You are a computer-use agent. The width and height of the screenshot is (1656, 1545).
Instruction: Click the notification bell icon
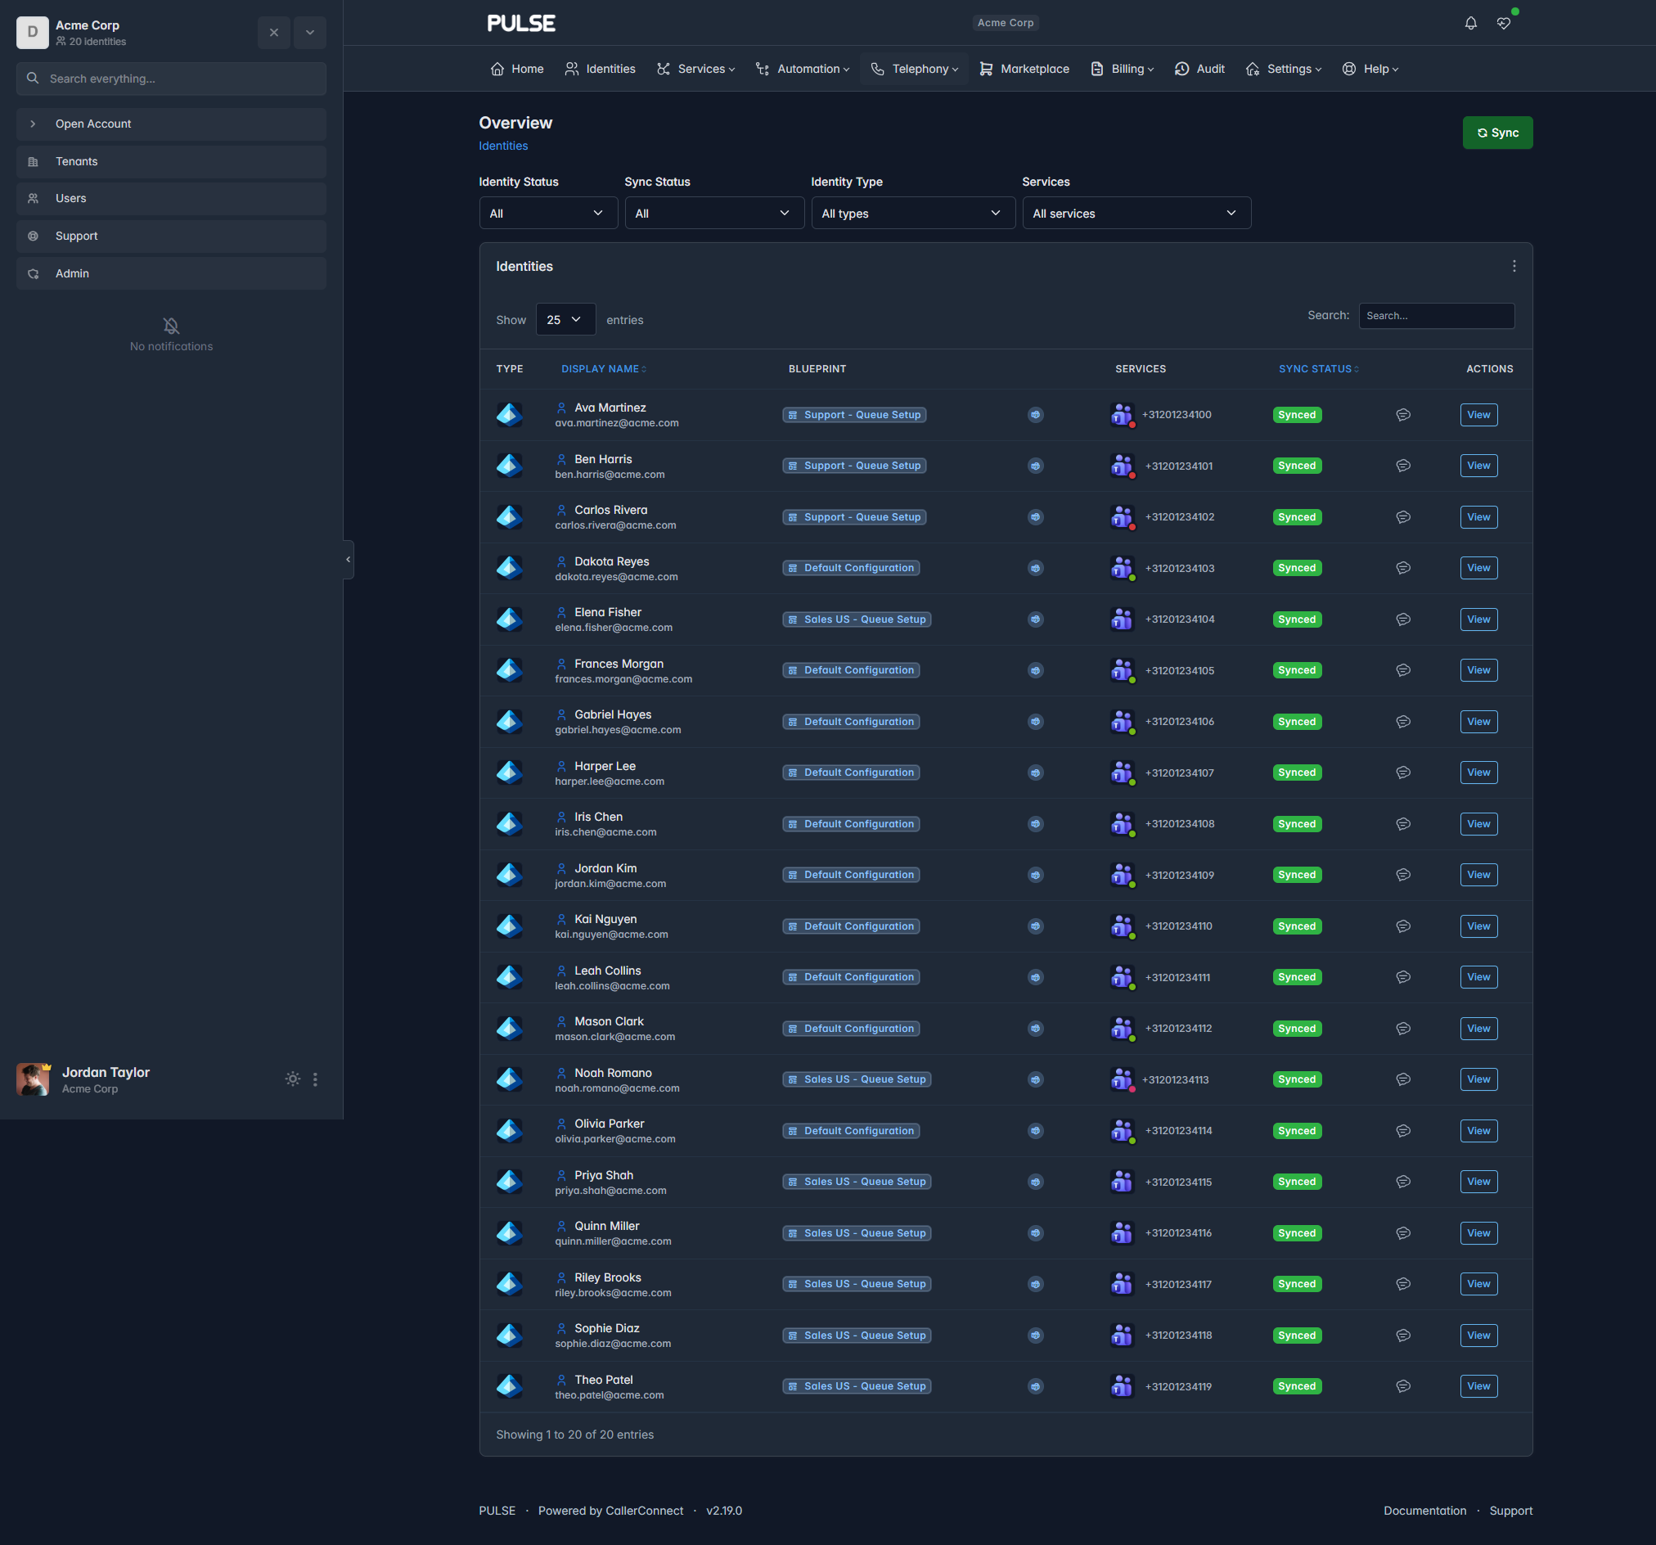[x=1470, y=22]
